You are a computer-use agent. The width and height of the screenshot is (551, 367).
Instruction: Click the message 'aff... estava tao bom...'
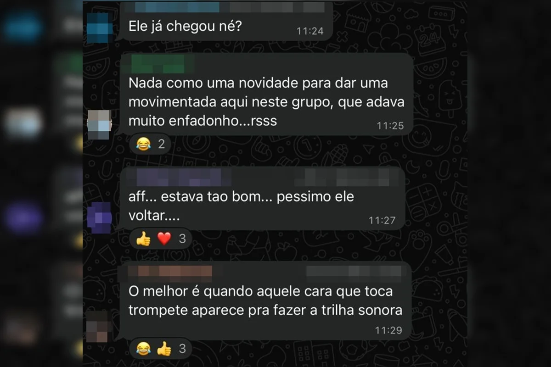(x=242, y=206)
